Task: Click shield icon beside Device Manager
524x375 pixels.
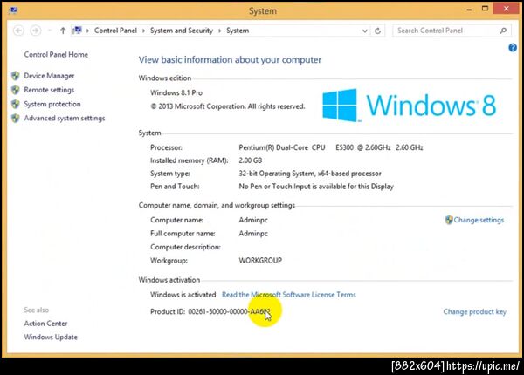Action: pyautogui.click(x=16, y=76)
